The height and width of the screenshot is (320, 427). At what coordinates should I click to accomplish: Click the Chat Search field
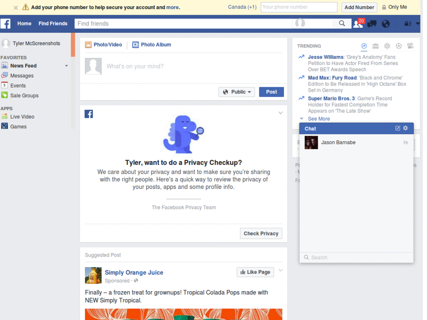tap(356, 257)
